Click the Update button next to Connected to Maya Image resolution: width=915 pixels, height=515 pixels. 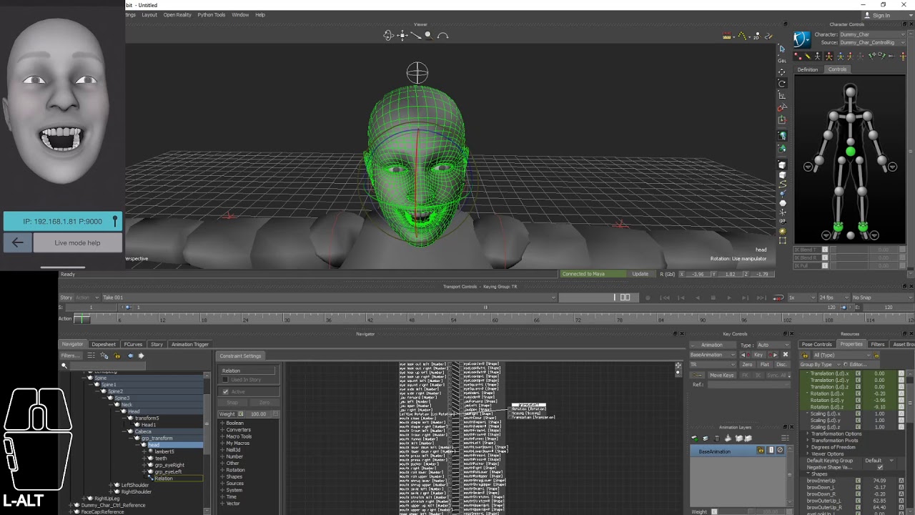point(640,274)
